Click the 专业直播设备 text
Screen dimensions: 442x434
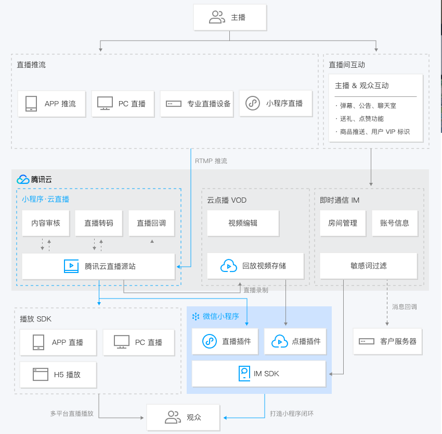click(x=209, y=104)
